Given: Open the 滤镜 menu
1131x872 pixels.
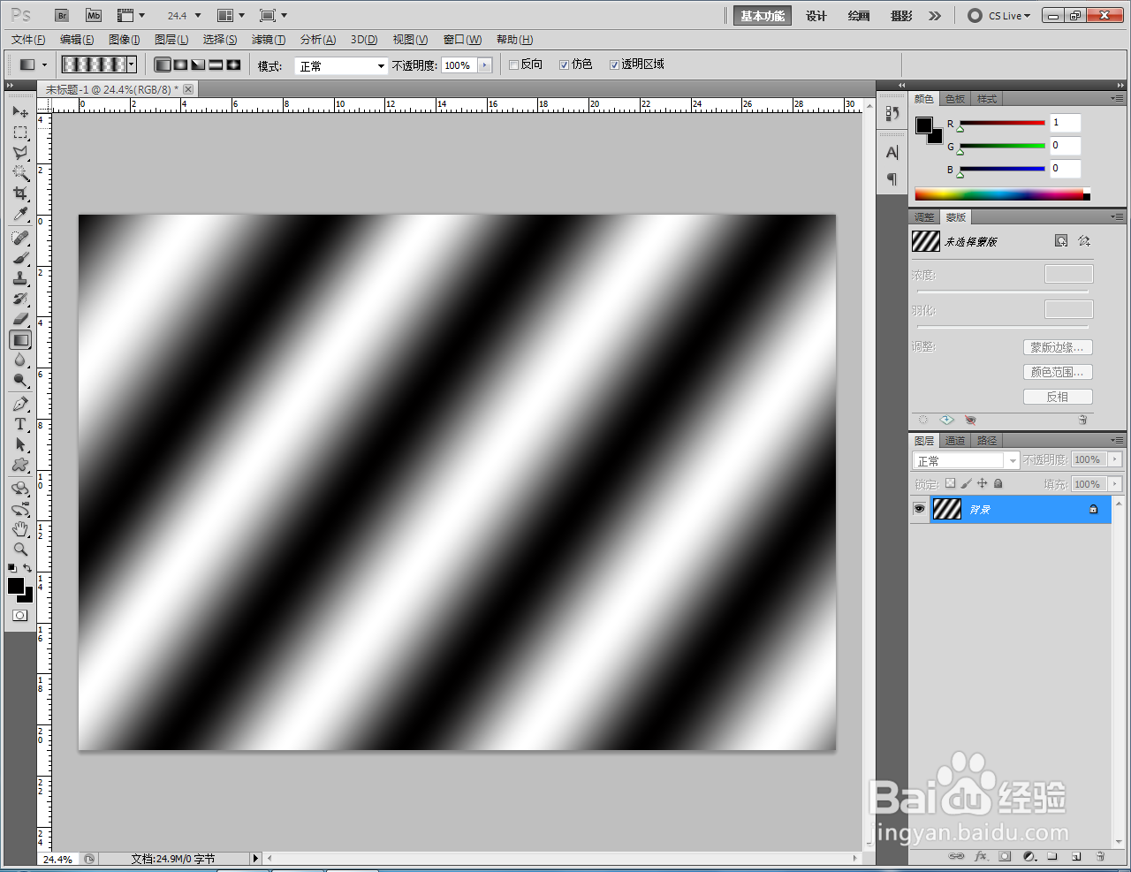Looking at the screenshot, I should click(269, 40).
